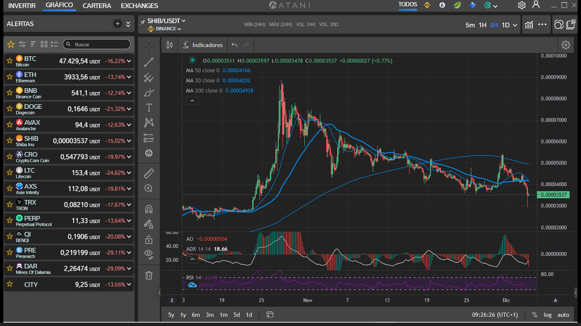Select the trend line drawing tool
Image resolution: width=581 pixels, height=326 pixels.
coord(149,63)
